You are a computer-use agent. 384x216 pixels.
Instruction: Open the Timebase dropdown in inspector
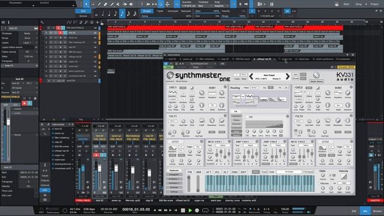click(x=29, y=34)
